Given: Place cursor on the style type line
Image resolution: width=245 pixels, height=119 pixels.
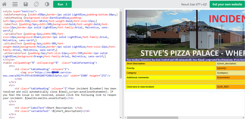Looking at the screenshot, I should [20, 11].
